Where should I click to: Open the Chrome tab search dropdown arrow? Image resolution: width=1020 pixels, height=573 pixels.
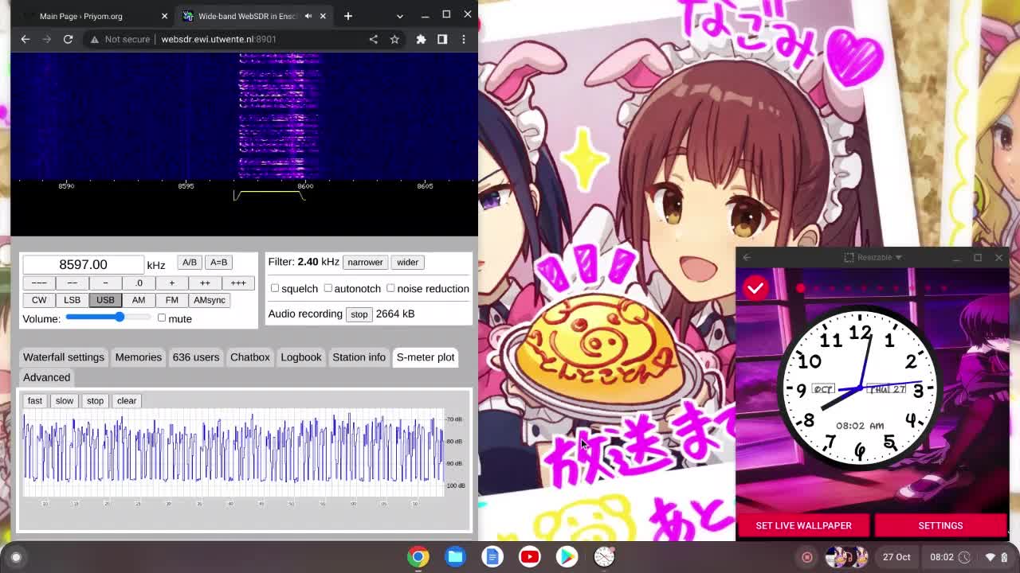[400, 16]
